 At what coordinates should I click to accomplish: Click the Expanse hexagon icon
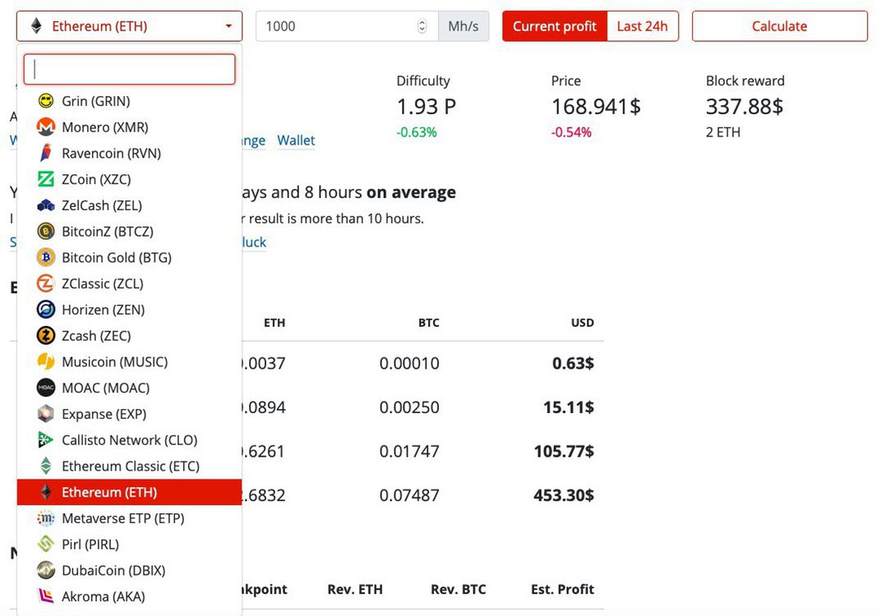(45, 414)
